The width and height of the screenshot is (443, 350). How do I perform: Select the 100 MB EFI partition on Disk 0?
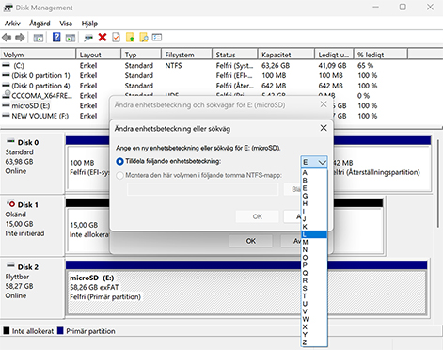point(88,167)
